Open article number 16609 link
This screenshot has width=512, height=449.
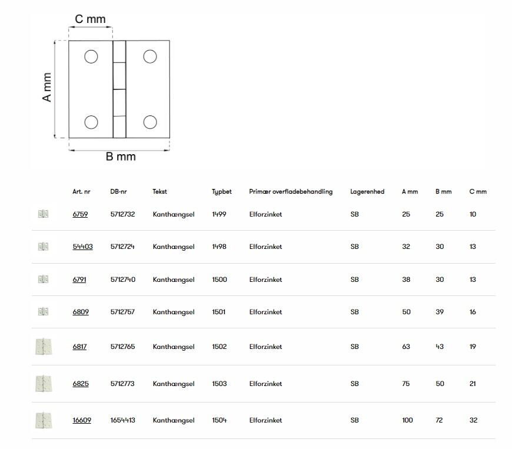click(82, 420)
